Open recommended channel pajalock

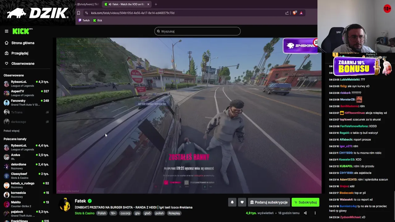pyautogui.click(x=26, y=213)
